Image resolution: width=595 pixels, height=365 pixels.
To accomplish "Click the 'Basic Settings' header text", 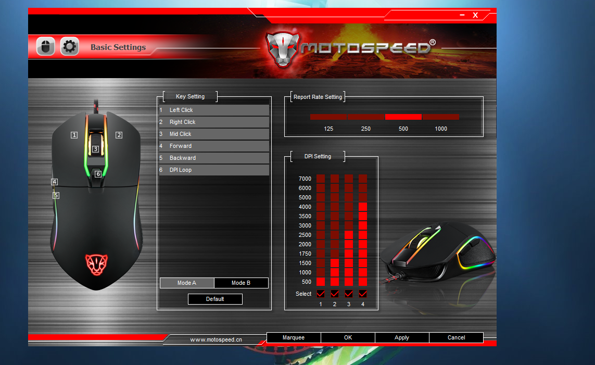I will point(118,47).
